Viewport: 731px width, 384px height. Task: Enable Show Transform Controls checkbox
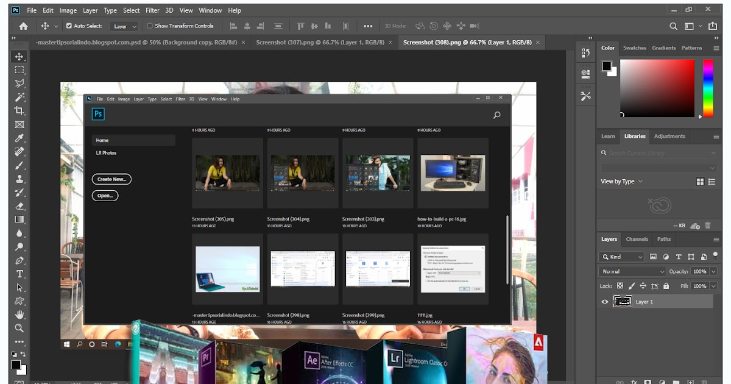tap(150, 26)
